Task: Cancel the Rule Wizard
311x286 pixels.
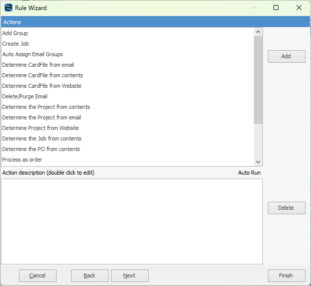Action: click(x=38, y=275)
